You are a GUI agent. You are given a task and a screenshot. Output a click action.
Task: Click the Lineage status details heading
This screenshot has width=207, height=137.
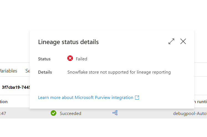coord(68,42)
